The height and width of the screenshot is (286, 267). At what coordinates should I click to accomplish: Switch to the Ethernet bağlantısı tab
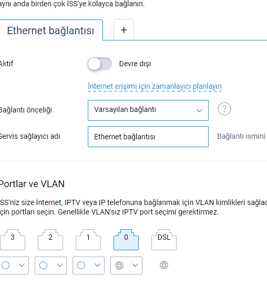(50, 30)
